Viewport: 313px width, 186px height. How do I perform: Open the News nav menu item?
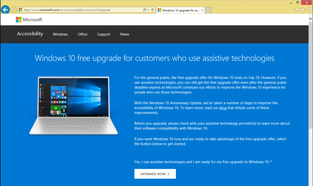pos(124,34)
